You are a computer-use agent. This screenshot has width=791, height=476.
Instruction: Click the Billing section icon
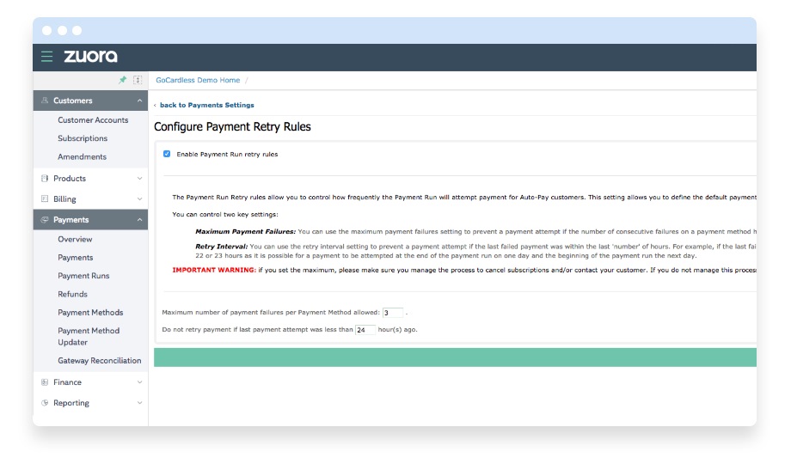[45, 199]
